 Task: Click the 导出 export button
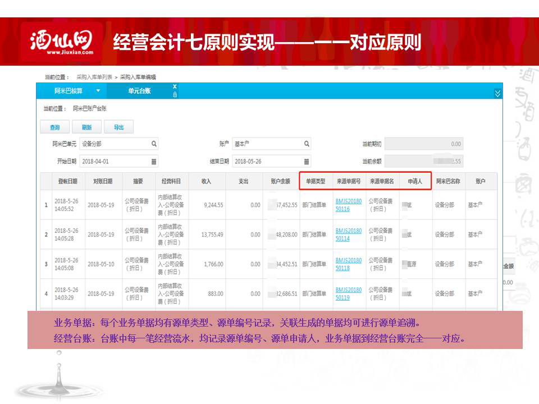(118, 127)
